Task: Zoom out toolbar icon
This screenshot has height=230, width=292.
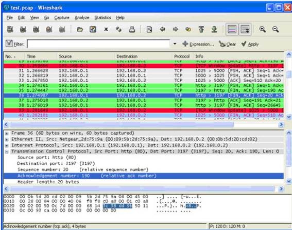Action: (x=275, y=29)
